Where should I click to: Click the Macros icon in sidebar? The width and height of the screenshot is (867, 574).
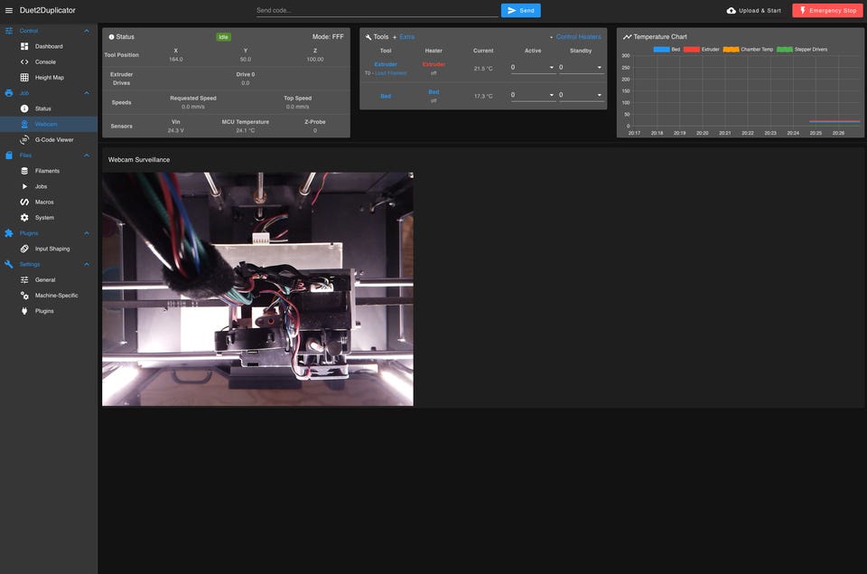tap(24, 202)
